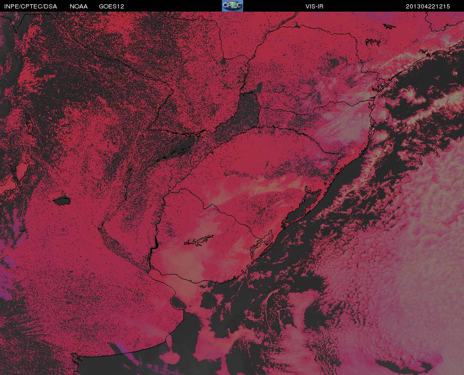The height and width of the screenshot is (375, 464).
Task: Click the 201304221215 timestamp
Action: [428, 6]
